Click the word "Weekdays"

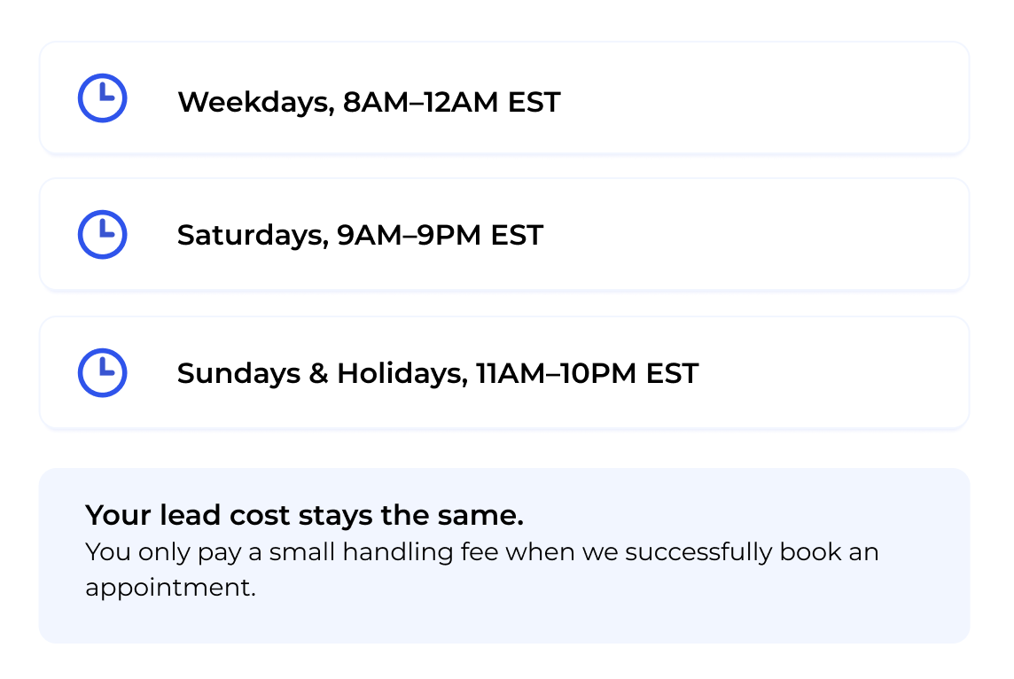(x=253, y=102)
